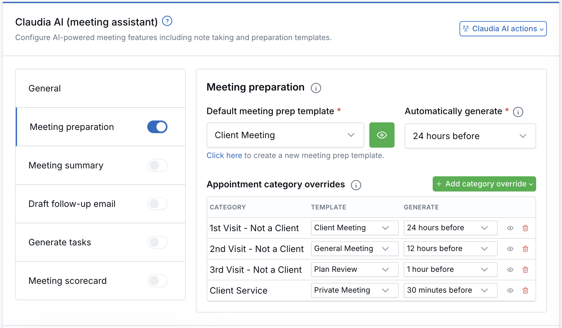Open Claudia AI actions menu

pos(503,29)
